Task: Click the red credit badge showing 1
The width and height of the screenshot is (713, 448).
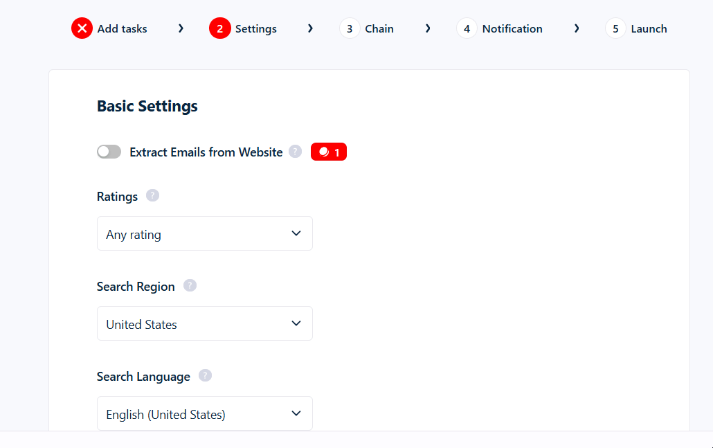Action: pyautogui.click(x=329, y=152)
